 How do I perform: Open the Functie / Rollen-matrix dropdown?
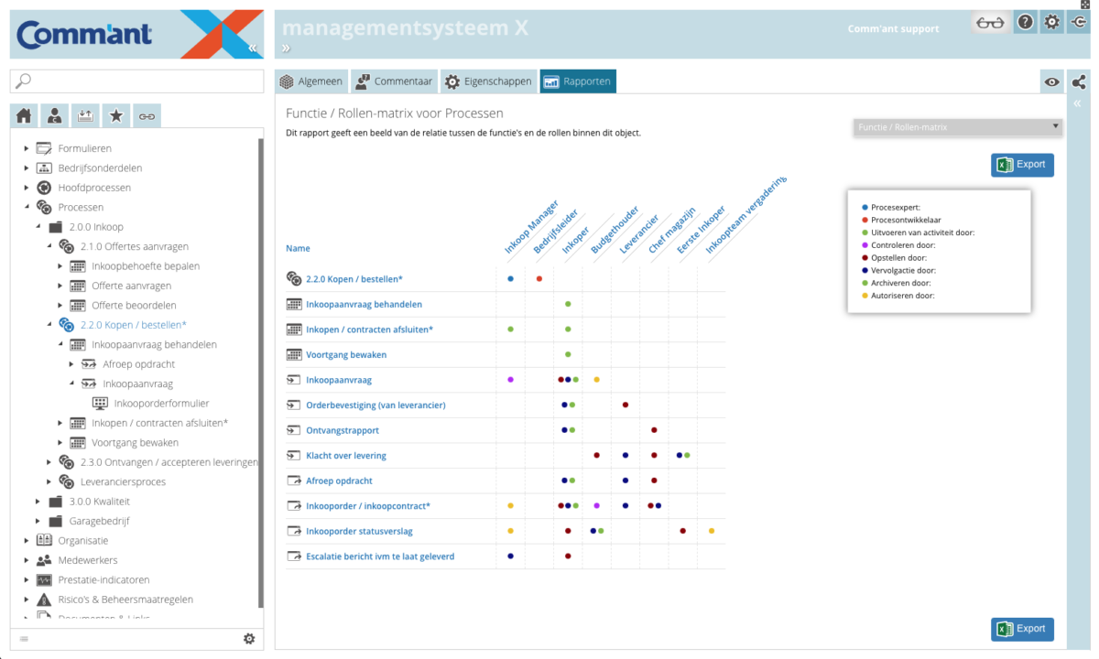point(957,127)
